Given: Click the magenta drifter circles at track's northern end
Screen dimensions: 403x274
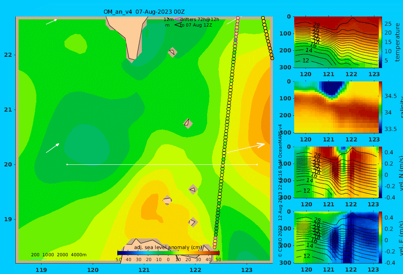Looking at the screenshot, I should point(237,30).
